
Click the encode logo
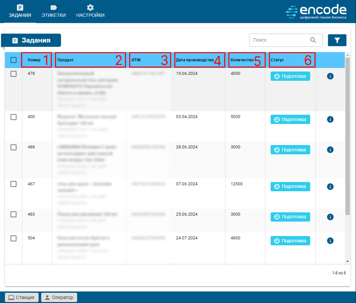click(x=316, y=12)
